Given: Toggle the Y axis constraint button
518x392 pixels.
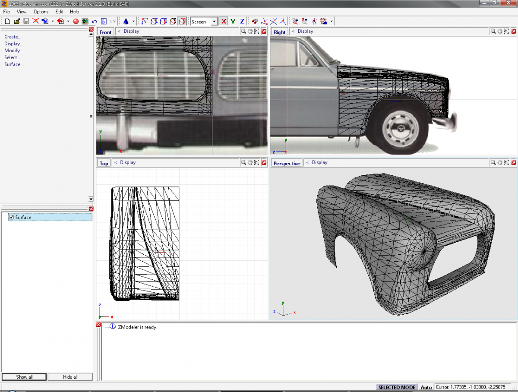Looking at the screenshot, I should coord(233,21).
